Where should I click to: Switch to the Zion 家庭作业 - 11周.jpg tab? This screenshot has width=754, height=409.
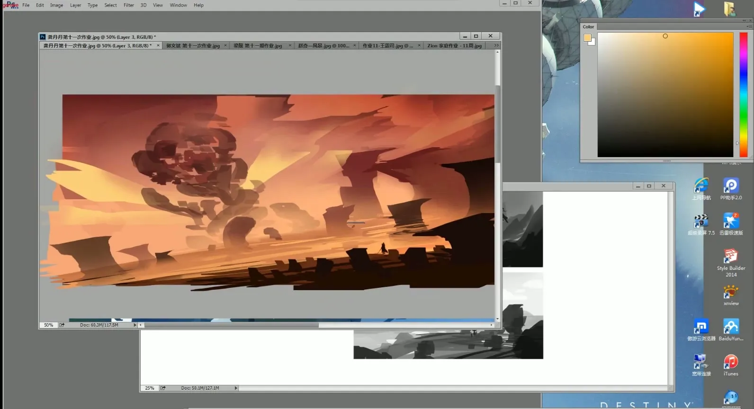[x=454, y=46]
